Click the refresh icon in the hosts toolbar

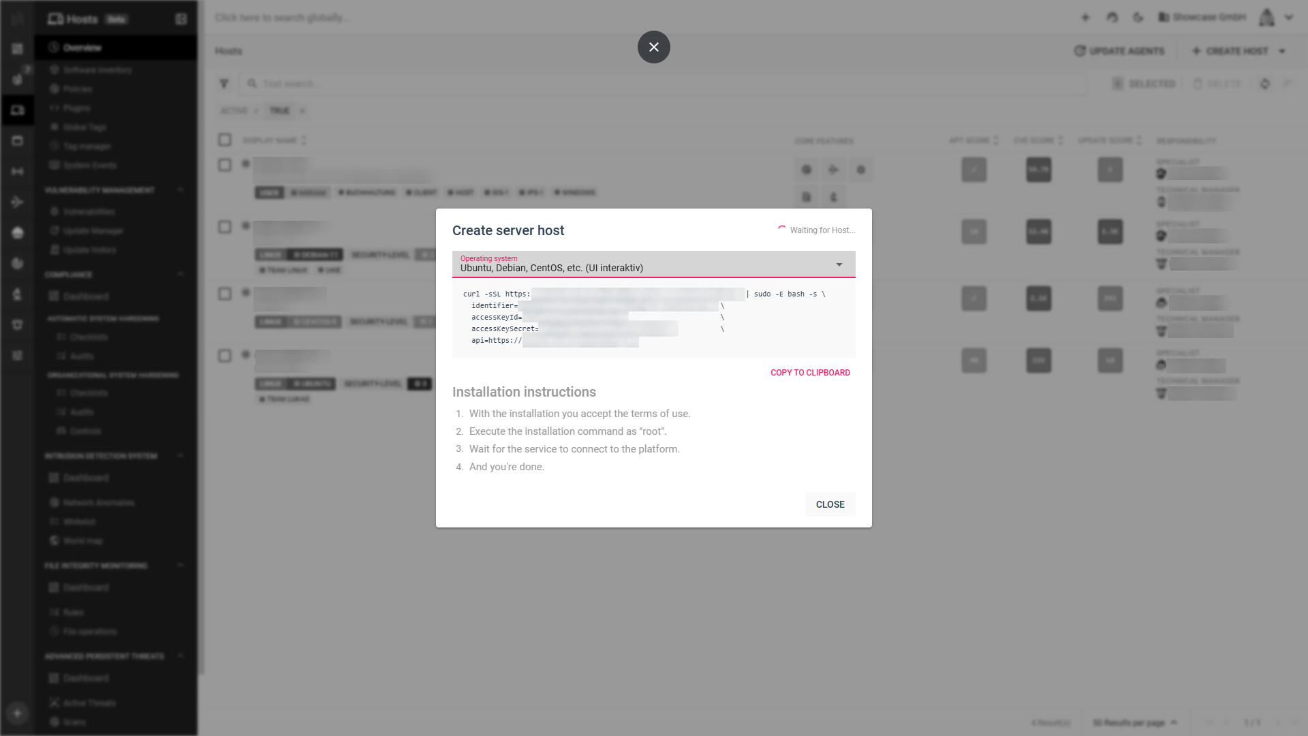(x=1265, y=84)
